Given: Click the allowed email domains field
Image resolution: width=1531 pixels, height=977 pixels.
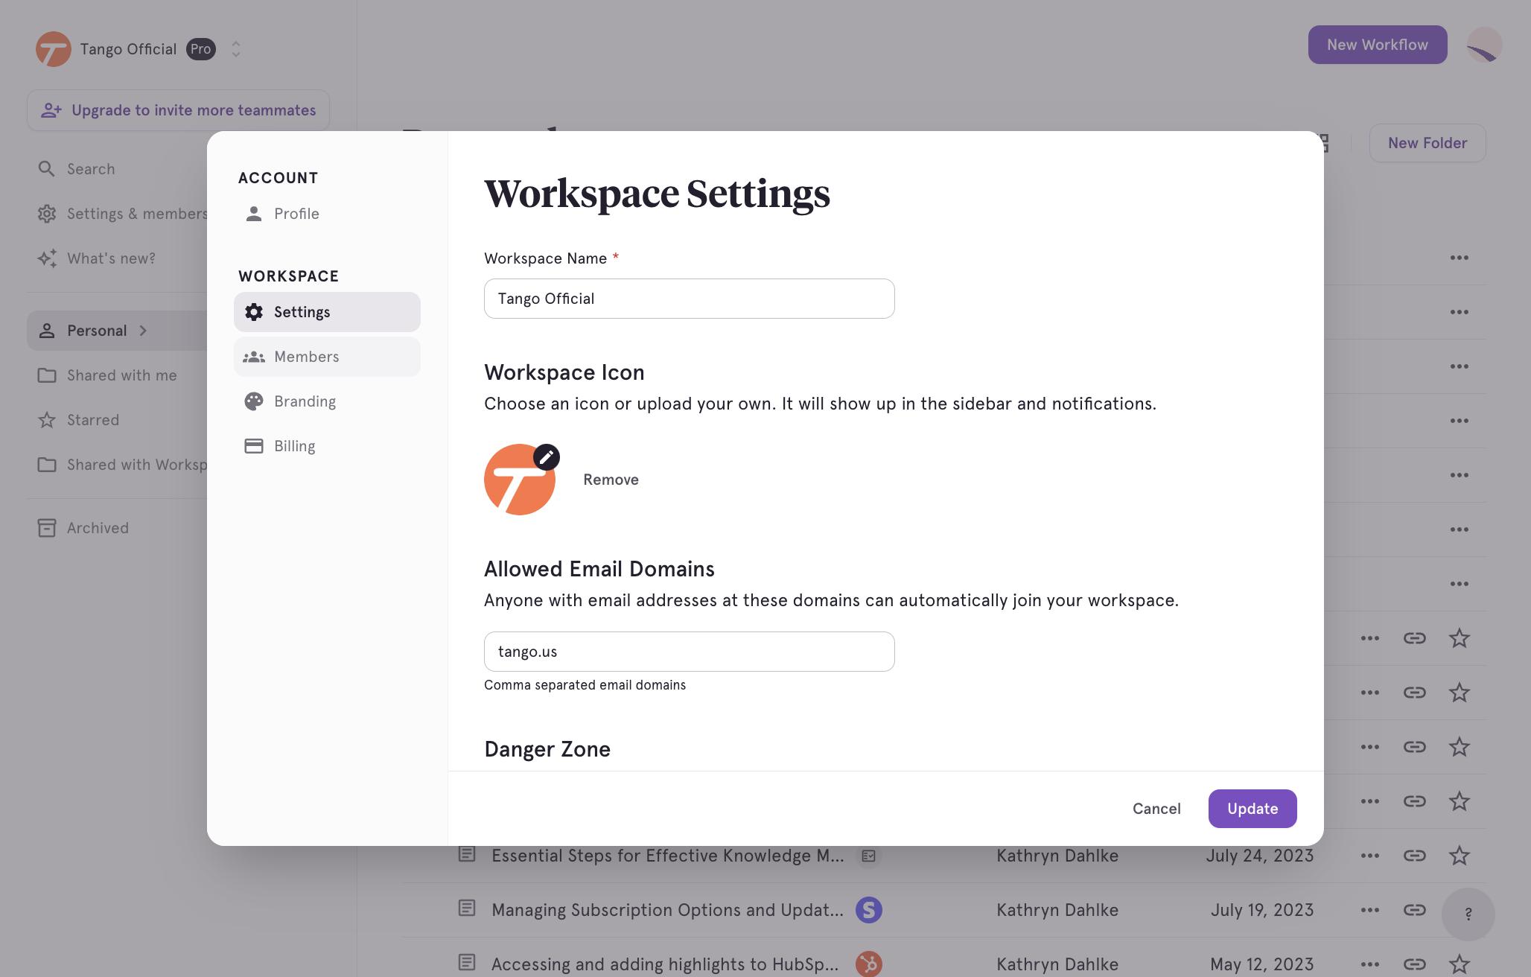Looking at the screenshot, I should pyautogui.click(x=690, y=652).
